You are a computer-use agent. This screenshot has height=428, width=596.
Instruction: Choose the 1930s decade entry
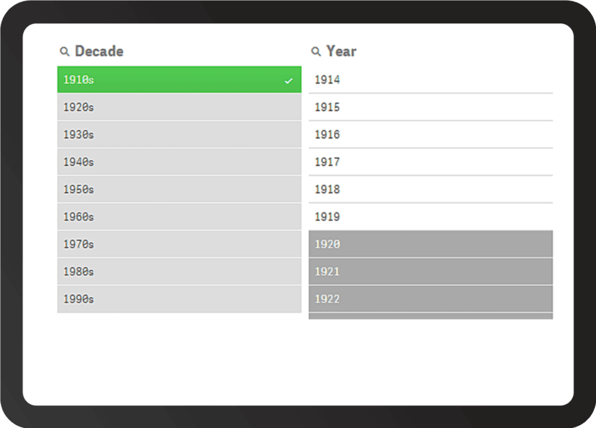click(179, 135)
